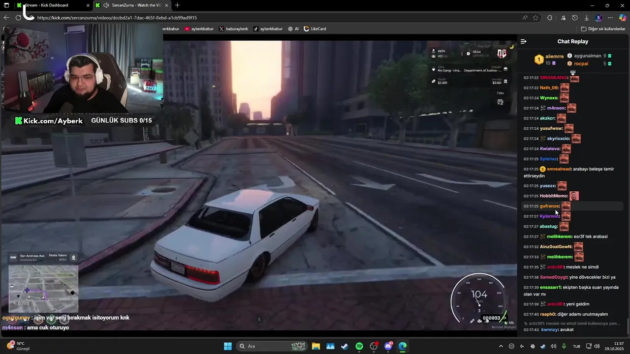This screenshot has width=630, height=354.
Task: Open the AI bookmark
Action: pyautogui.click(x=293, y=29)
